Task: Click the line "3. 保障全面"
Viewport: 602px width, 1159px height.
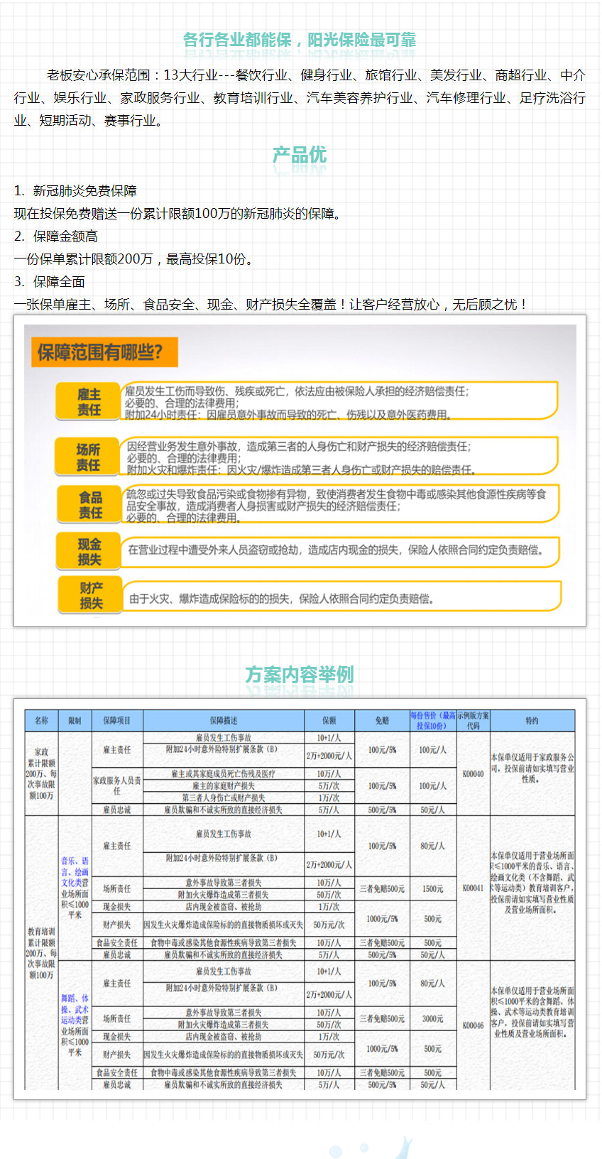Action: tap(50, 282)
